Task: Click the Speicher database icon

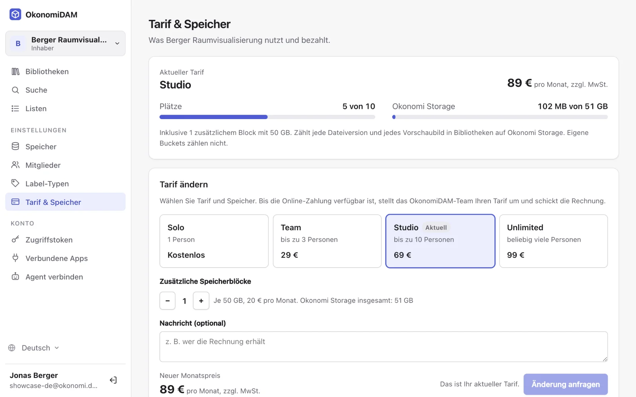Action: 16,146
